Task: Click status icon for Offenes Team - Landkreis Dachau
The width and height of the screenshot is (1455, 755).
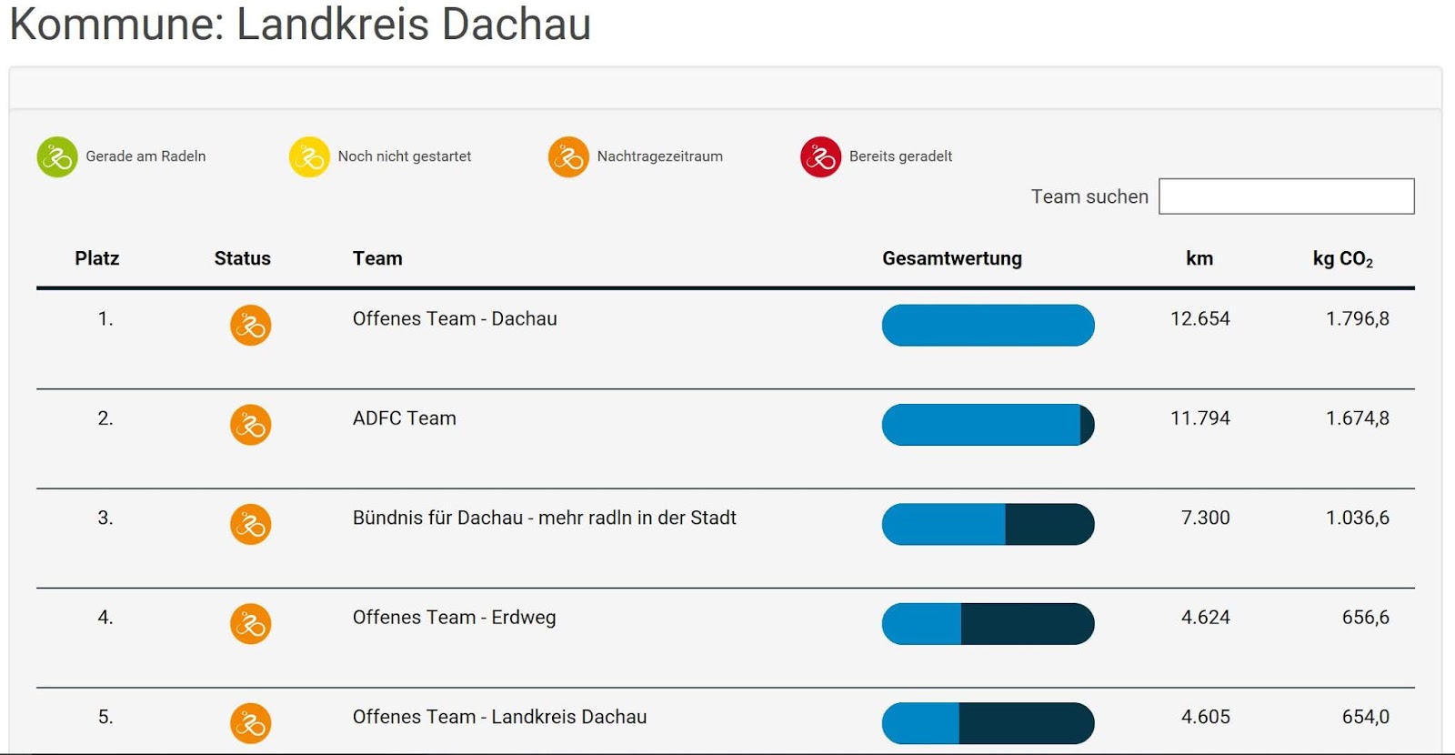Action: (x=250, y=723)
